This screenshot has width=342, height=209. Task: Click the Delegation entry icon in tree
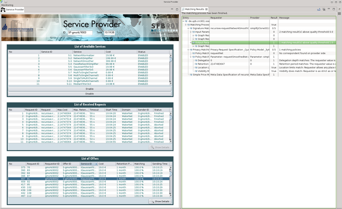(x=196, y=60)
